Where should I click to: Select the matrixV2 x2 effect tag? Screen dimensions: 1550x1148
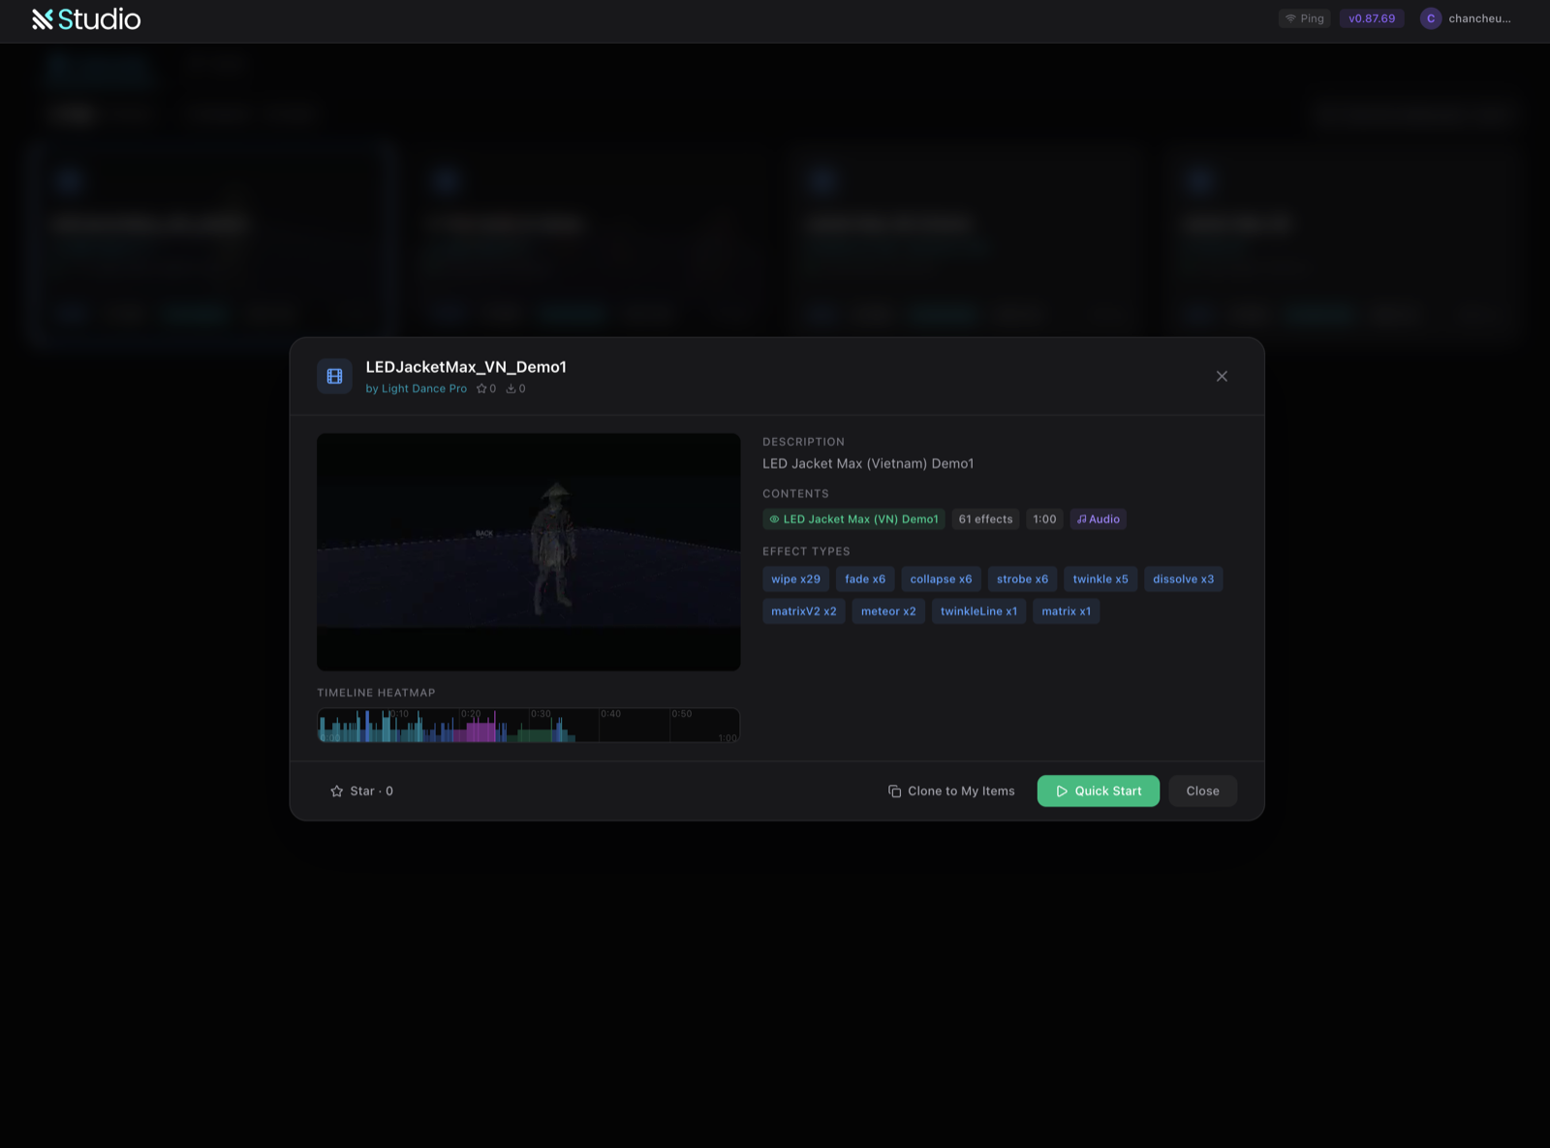tap(803, 611)
